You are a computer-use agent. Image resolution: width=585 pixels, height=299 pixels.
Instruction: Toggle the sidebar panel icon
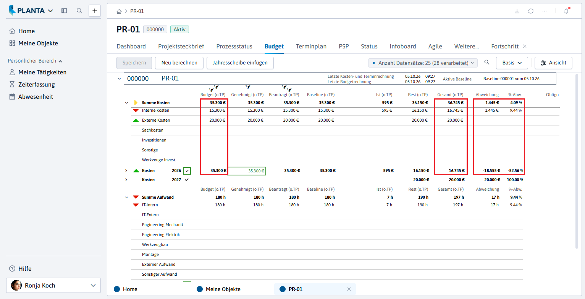64,11
